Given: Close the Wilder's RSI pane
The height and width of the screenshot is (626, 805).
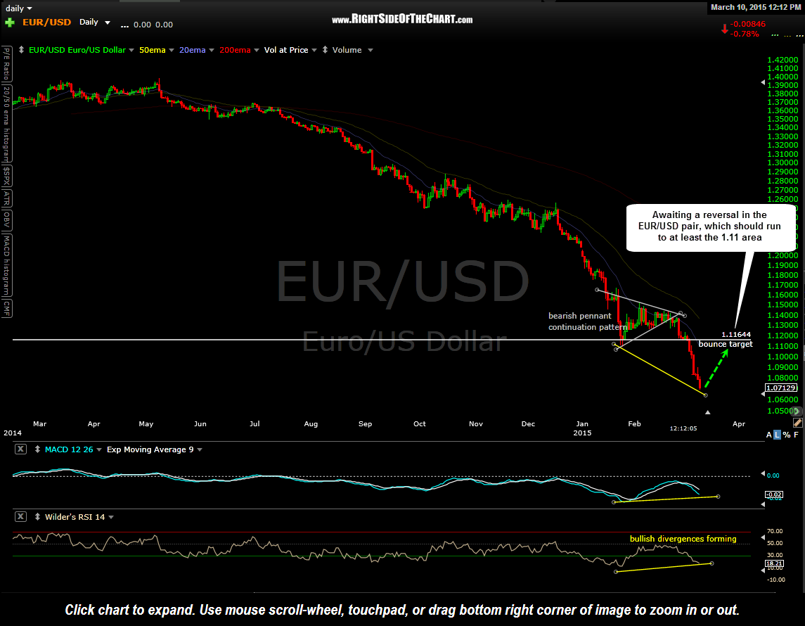Looking at the screenshot, I should (19, 517).
